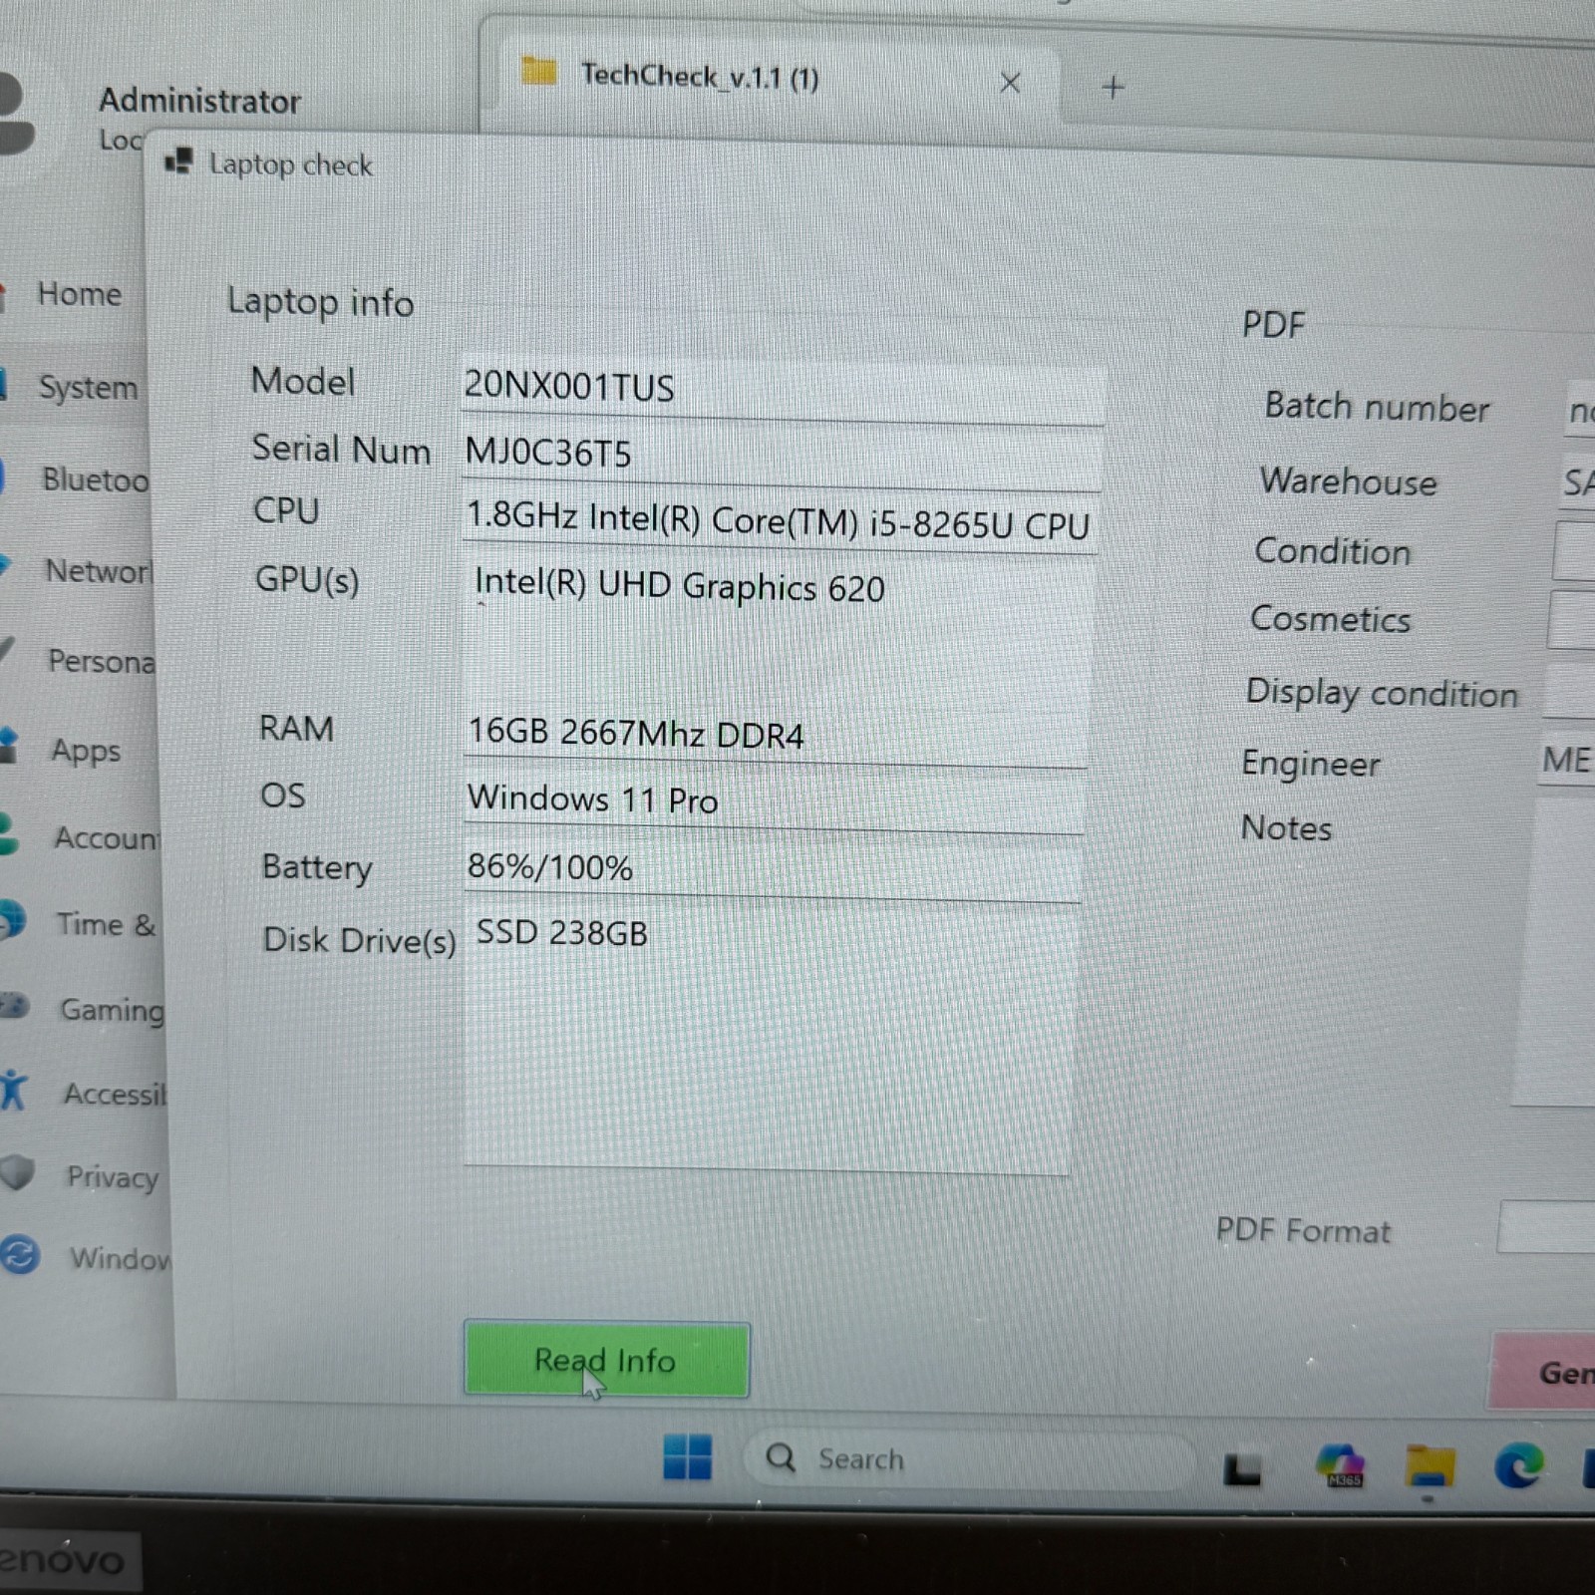Add a new tab with plus button

coord(1114,88)
